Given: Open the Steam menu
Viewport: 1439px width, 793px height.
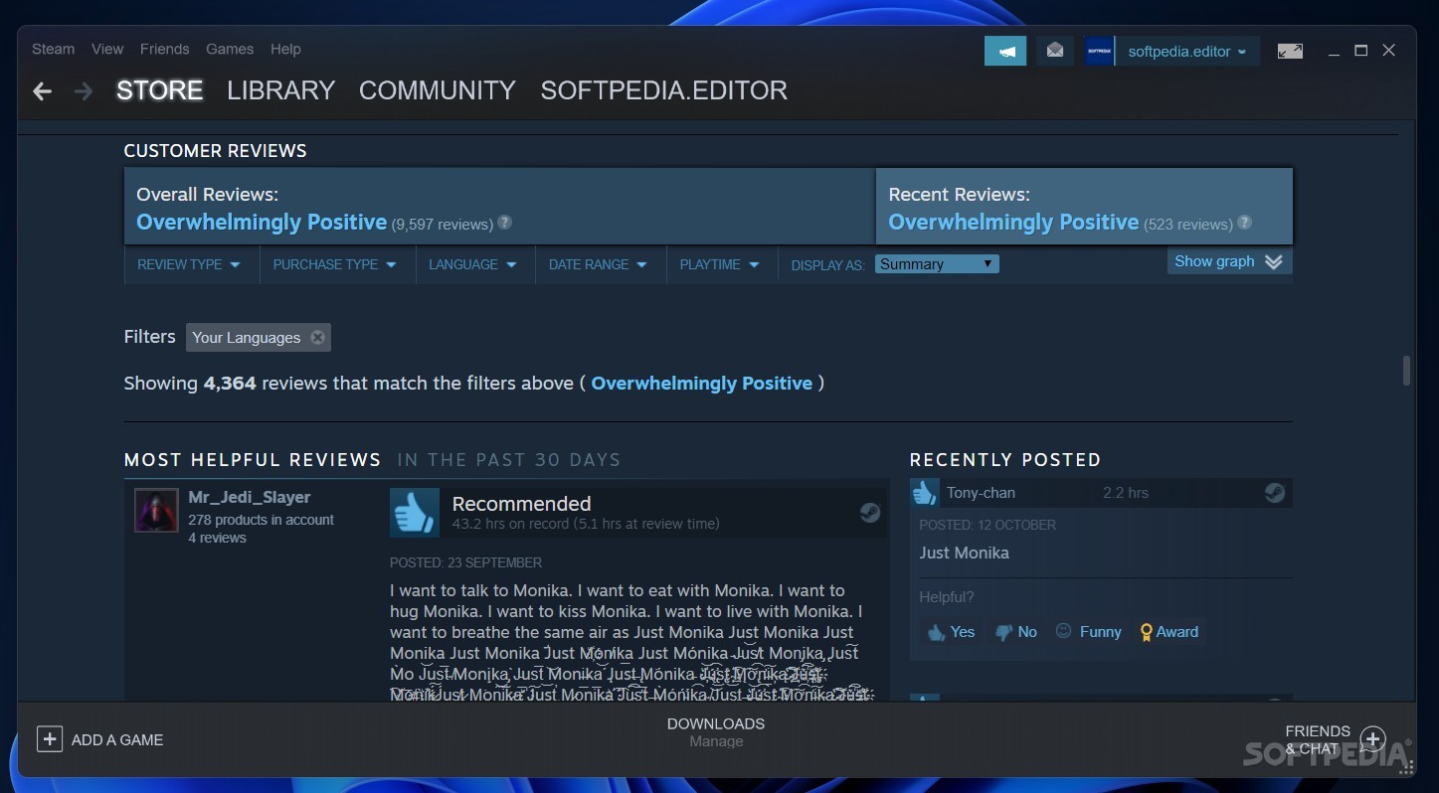Looking at the screenshot, I should [x=53, y=49].
